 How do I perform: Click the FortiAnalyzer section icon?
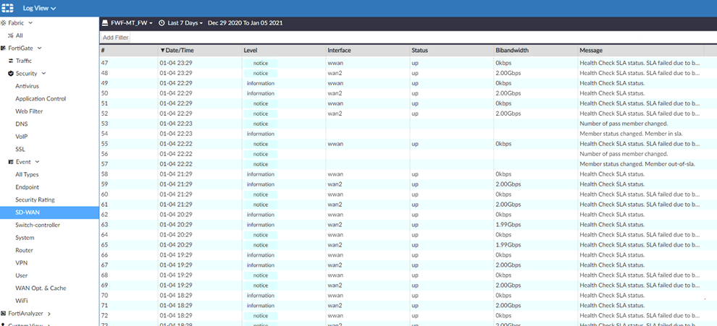[x=4, y=314]
